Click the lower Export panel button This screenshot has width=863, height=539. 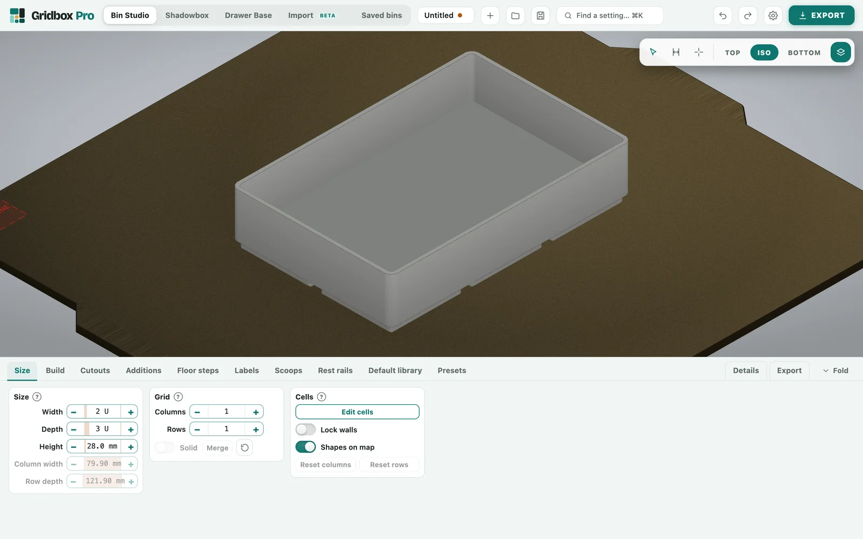[789, 370]
